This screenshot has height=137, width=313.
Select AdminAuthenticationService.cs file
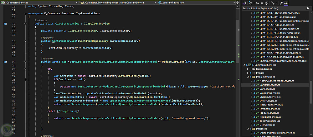[277, 81]
